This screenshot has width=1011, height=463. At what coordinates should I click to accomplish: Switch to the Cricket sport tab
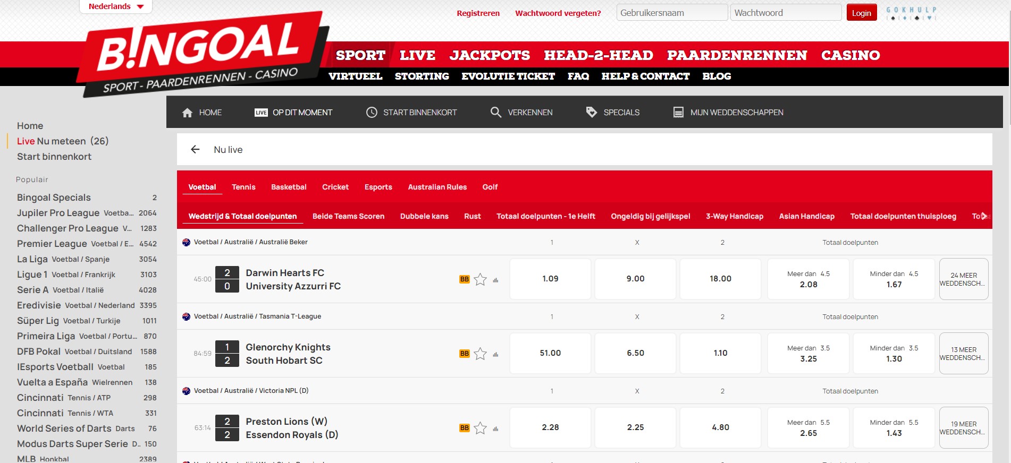pos(335,187)
